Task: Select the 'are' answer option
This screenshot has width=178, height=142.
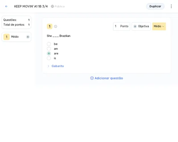Action: click(x=49, y=53)
